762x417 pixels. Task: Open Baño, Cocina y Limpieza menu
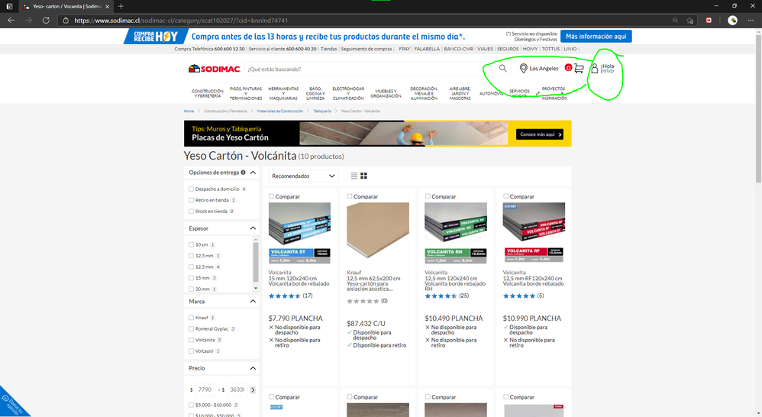[315, 93]
